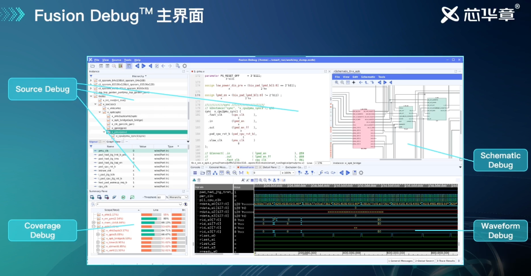Open file using main toolbar folder icon
531x276 pixels.
tap(92, 66)
